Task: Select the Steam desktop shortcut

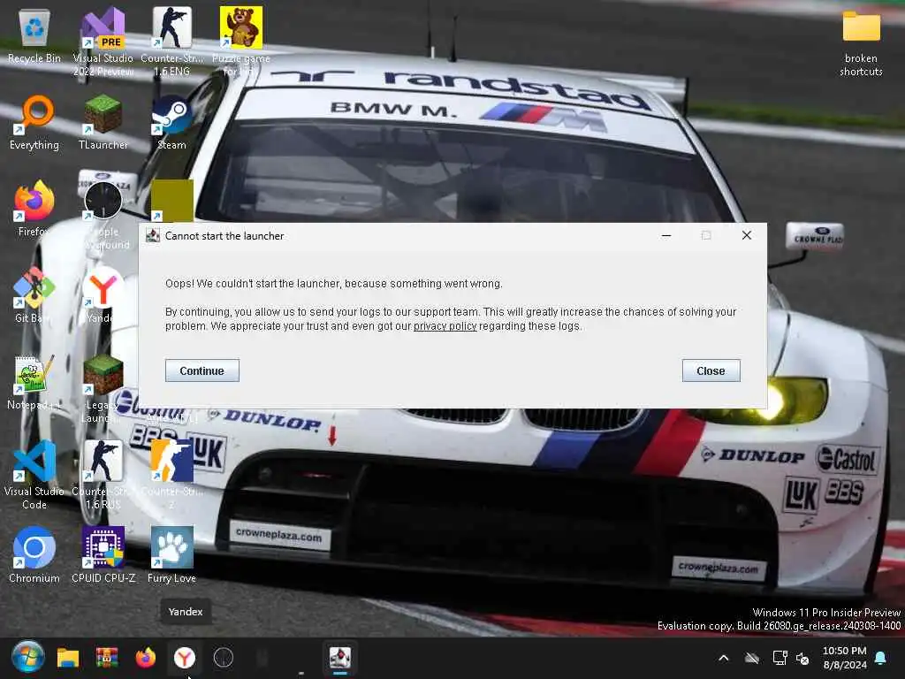Action: [172, 122]
